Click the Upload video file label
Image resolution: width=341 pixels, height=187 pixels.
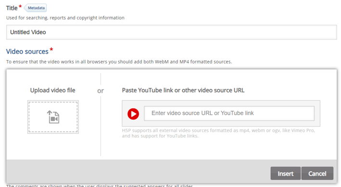[52, 90]
